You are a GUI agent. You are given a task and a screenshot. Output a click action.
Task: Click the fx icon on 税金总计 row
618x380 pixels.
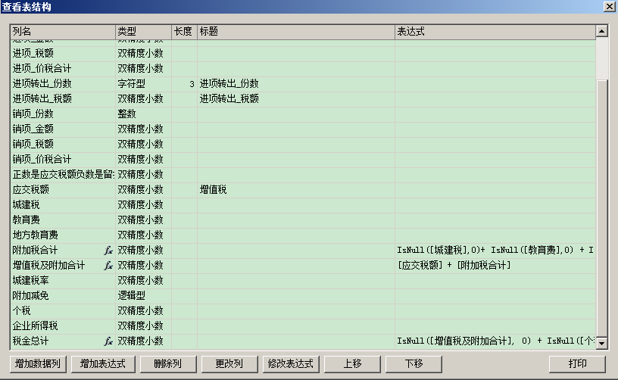(108, 341)
